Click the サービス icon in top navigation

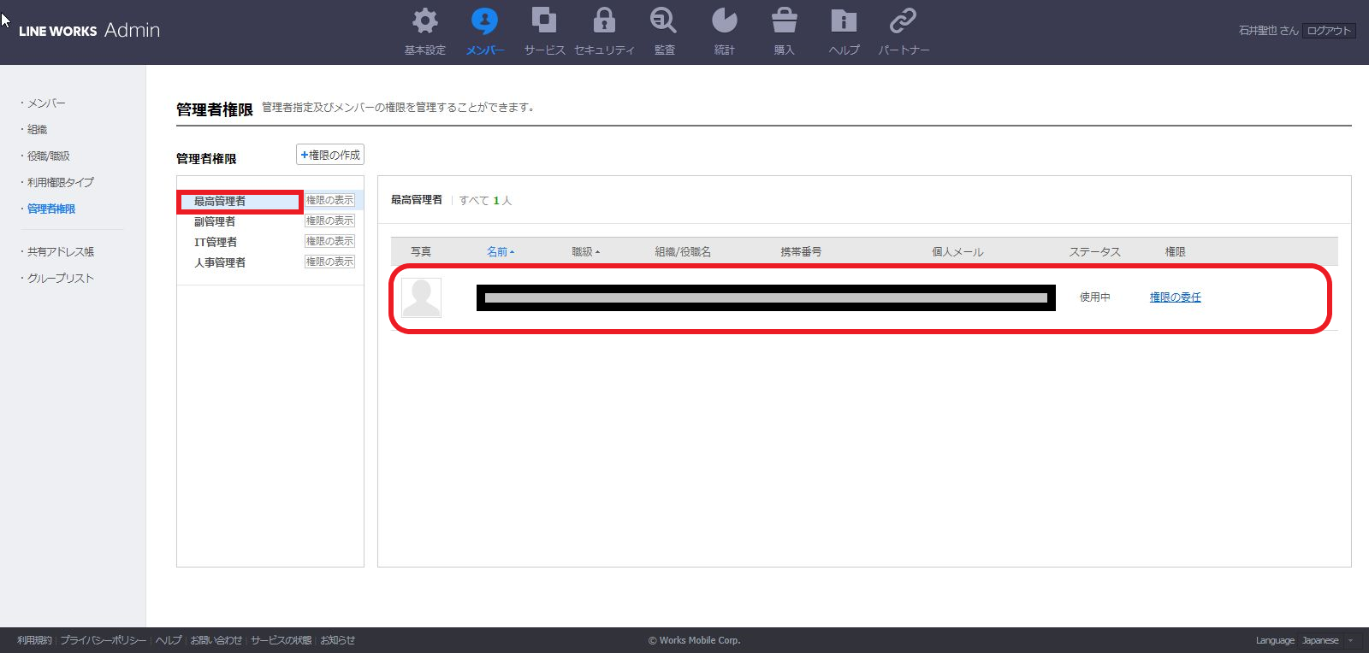pyautogui.click(x=544, y=21)
